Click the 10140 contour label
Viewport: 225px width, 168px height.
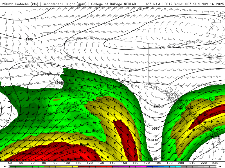click(154, 140)
